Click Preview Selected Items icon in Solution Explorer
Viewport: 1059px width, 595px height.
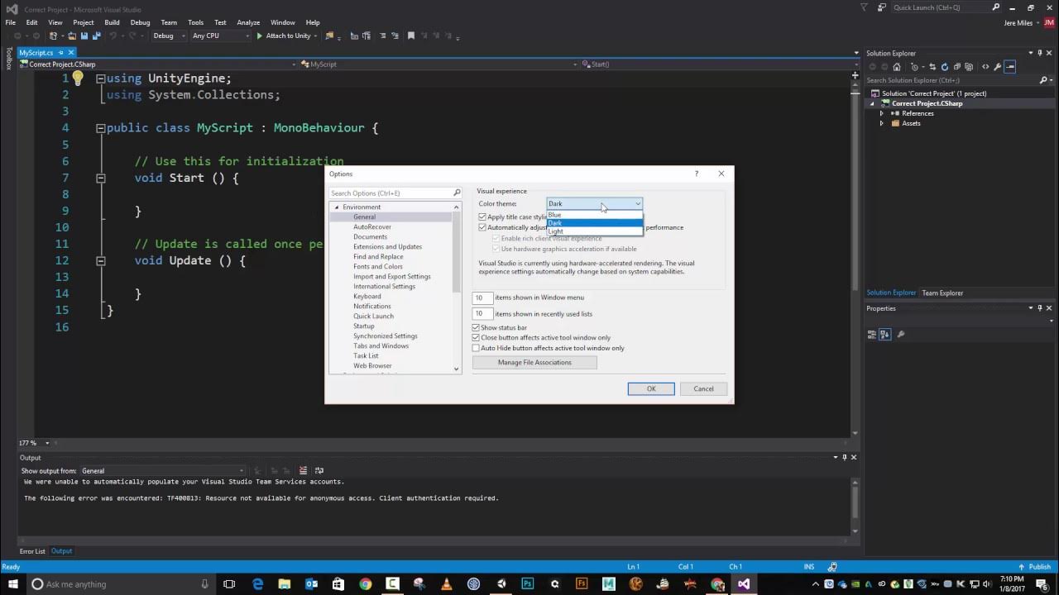[x=1010, y=67]
